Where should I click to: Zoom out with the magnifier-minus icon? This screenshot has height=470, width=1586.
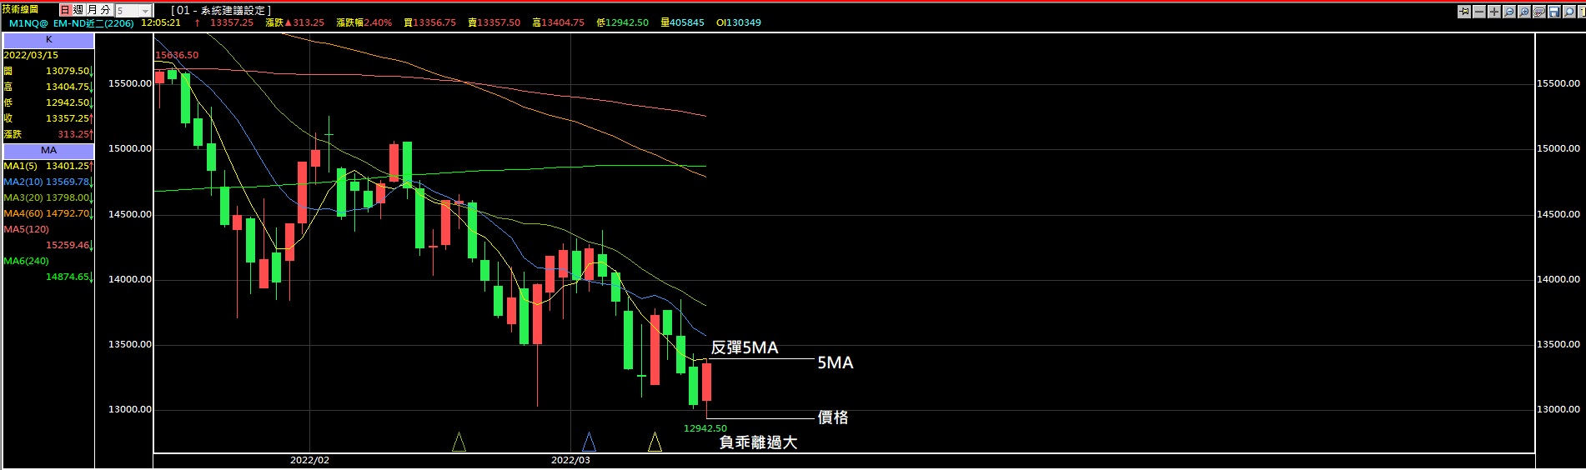click(x=1509, y=12)
